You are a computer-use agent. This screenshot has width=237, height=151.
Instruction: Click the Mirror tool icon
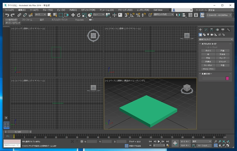click(178, 15)
